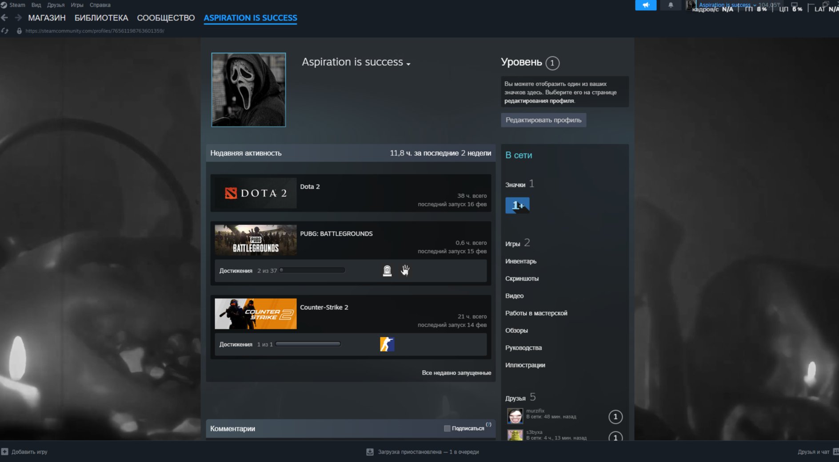Open the Друзья menu in menu bar
Screen dimensions: 839x462
pos(56,5)
